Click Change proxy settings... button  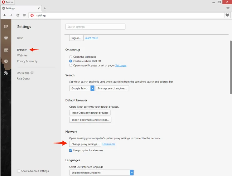[x=85, y=144]
